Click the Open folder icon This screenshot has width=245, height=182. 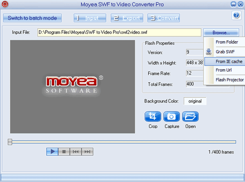pyautogui.click(x=190, y=116)
